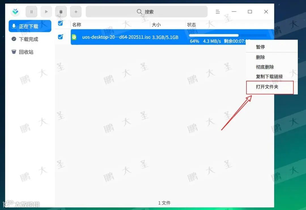Maximize the download manager window
Image resolution: width=306 pixels, height=210 pixels.
pos(250,12)
